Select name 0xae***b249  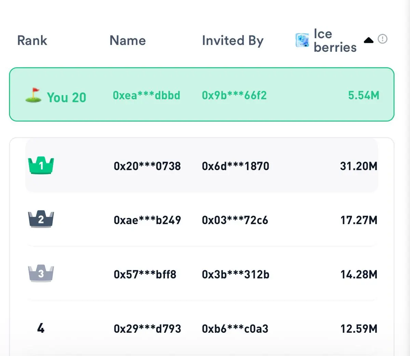click(x=147, y=220)
